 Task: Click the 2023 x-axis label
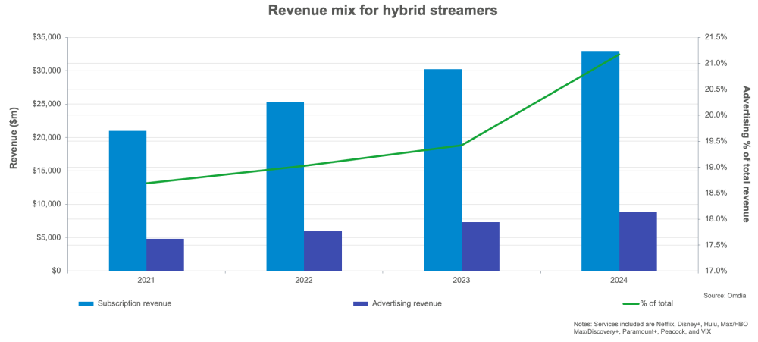point(462,280)
